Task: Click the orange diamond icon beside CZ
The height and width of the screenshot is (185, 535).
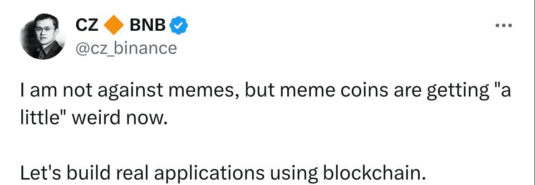Action: click(x=114, y=26)
